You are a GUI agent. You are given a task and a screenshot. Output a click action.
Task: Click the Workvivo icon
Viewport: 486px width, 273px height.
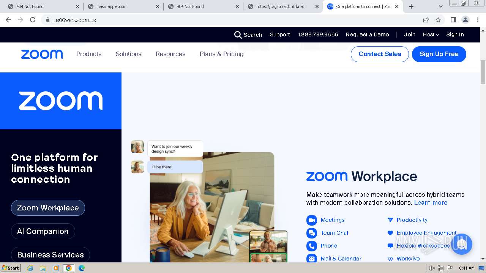[x=390, y=259]
